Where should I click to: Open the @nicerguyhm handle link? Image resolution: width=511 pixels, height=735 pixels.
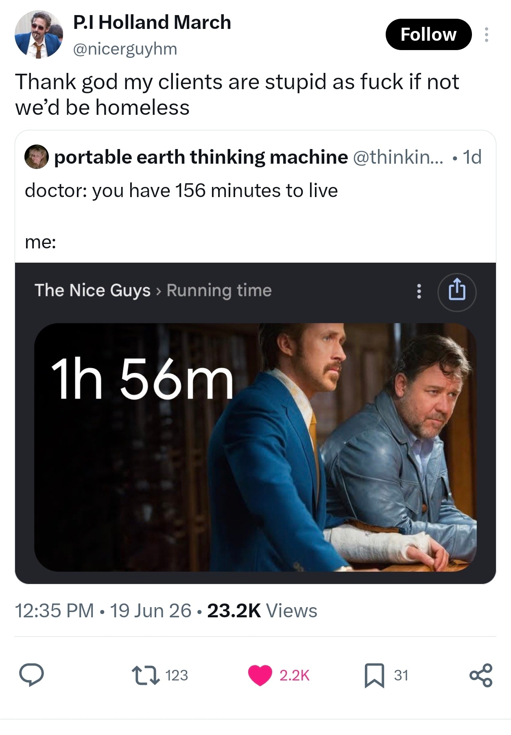click(x=125, y=49)
